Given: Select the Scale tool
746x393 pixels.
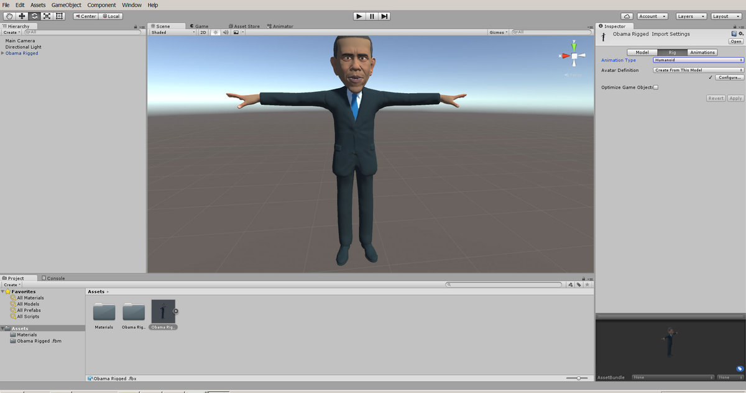Looking at the screenshot, I should pyautogui.click(x=47, y=16).
